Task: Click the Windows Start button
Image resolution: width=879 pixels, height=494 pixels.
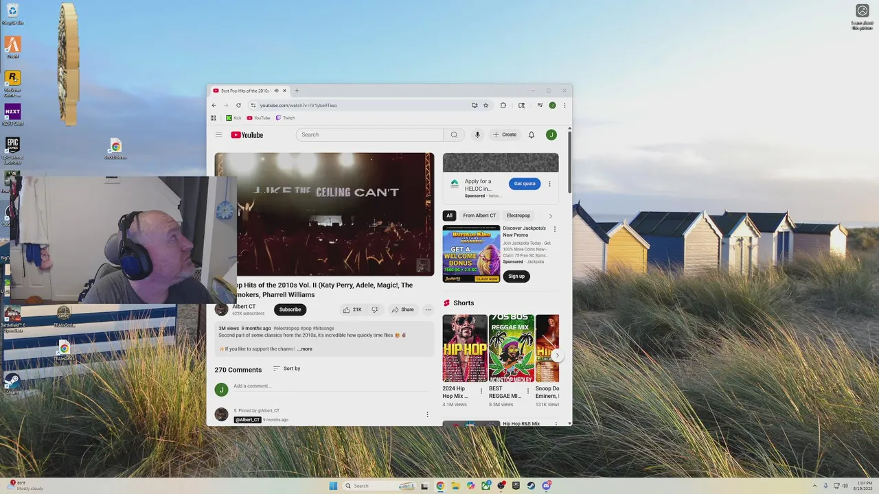Action: [x=333, y=486]
